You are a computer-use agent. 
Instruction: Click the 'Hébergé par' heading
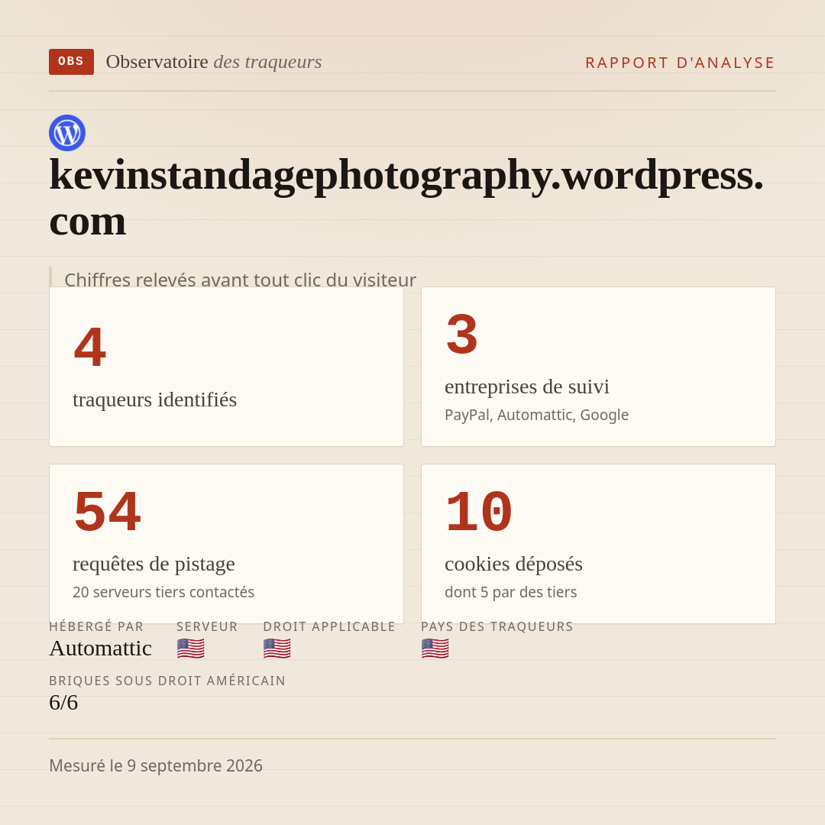pyautogui.click(x=96, y=626)
